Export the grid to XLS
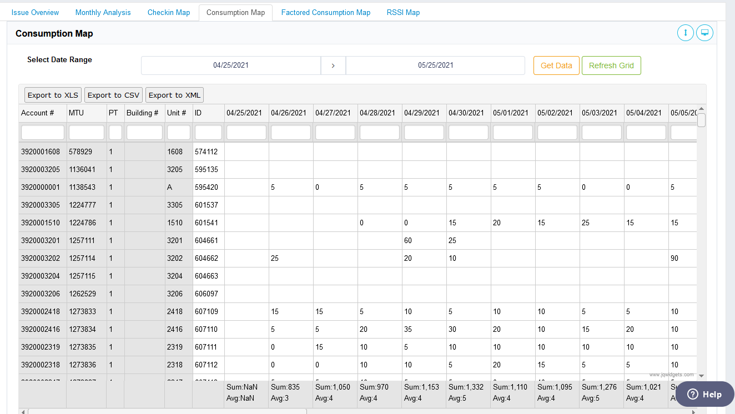Screen dimensions: 735x414 pyautogui.click(x=52, y=94)
